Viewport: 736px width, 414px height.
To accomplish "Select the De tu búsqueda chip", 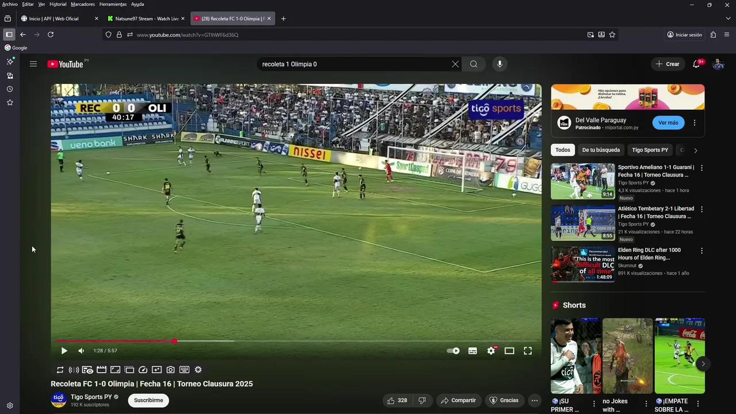I will [x=601, y=150].
